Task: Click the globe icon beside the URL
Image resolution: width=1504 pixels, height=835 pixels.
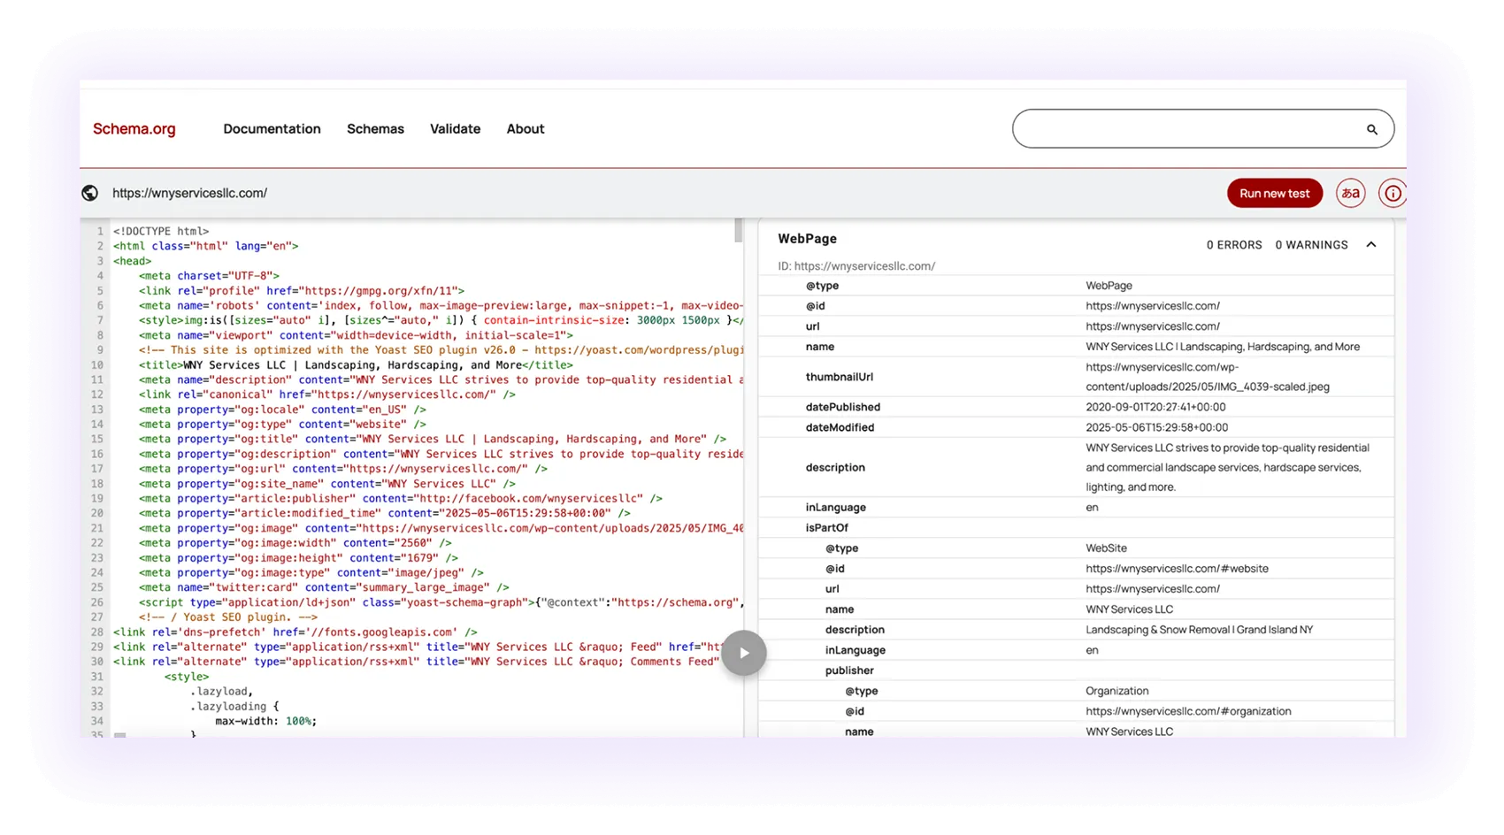Action: pos(90,193)
